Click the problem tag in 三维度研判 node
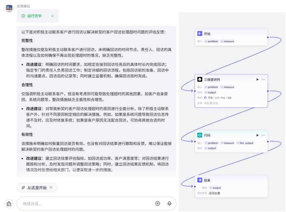Screen dimensions: 286x212 point(211,87)
